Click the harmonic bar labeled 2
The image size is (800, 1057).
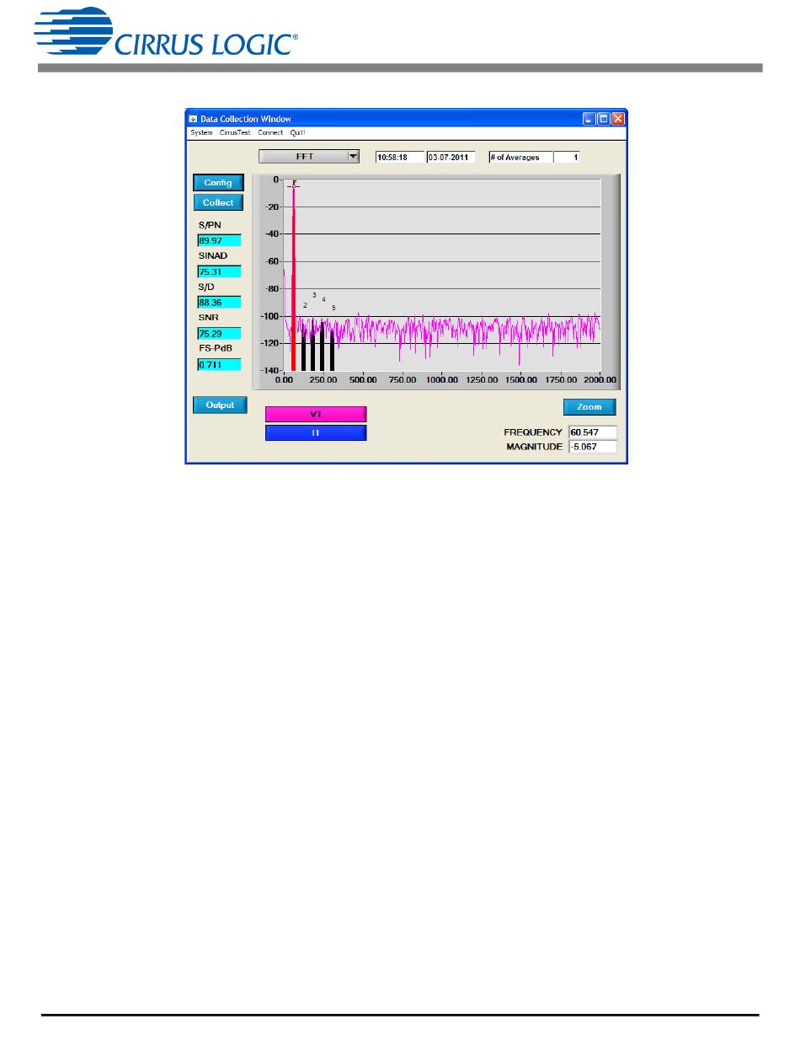pos(304,352)
